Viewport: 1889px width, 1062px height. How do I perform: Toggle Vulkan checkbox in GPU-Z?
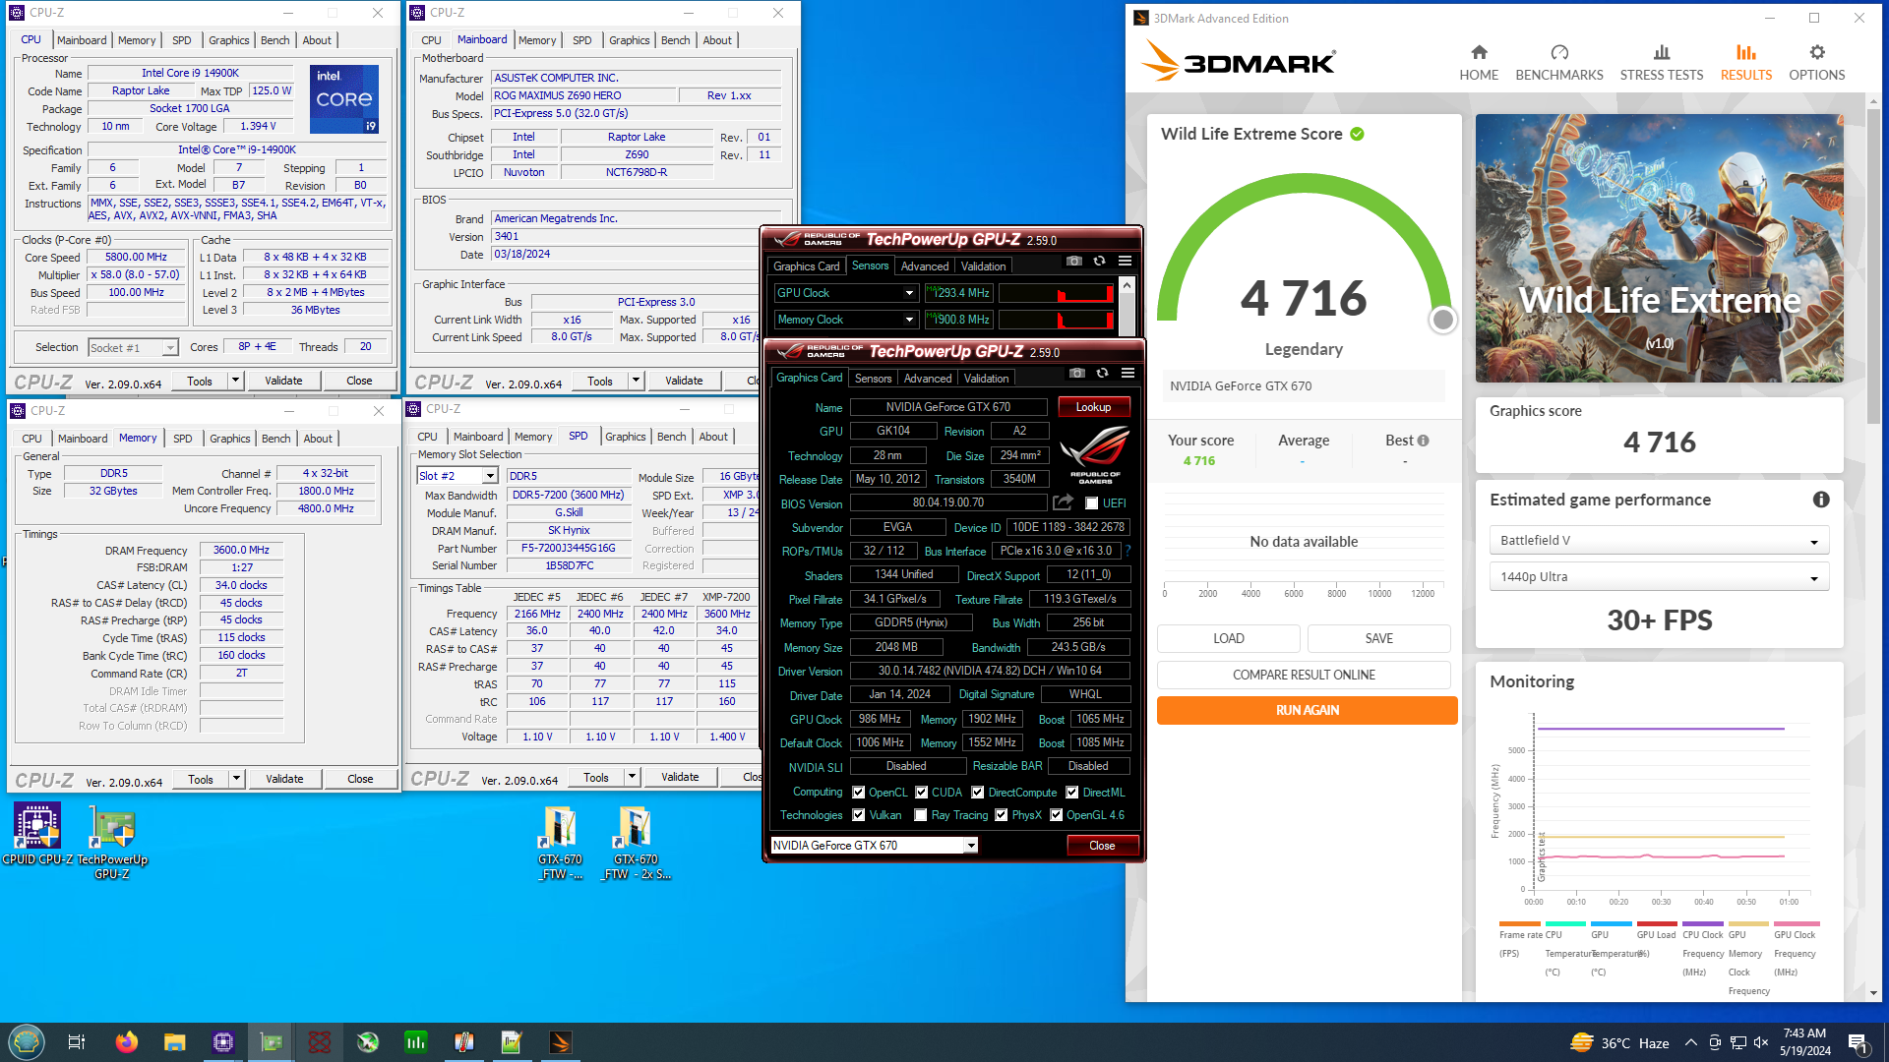pos(859,815)
